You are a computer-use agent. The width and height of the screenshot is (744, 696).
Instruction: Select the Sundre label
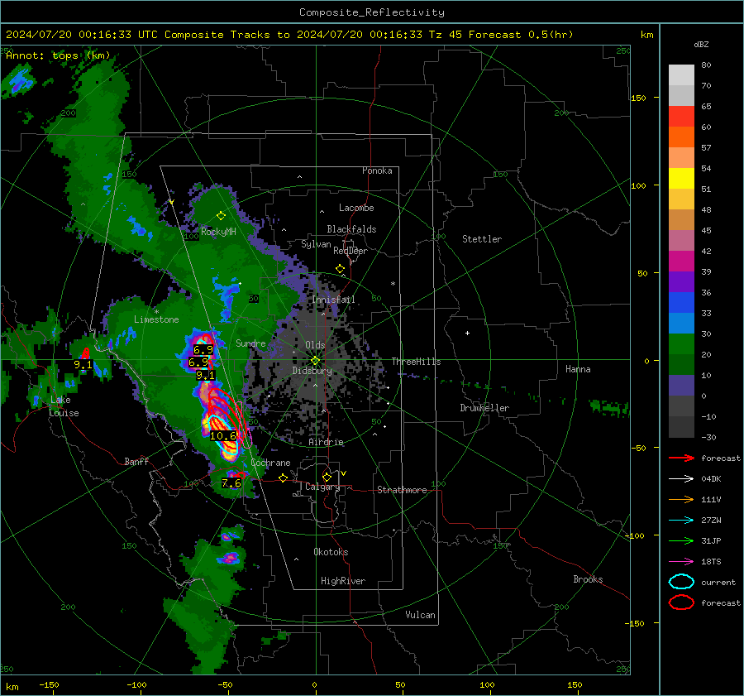tap(250, 343)
